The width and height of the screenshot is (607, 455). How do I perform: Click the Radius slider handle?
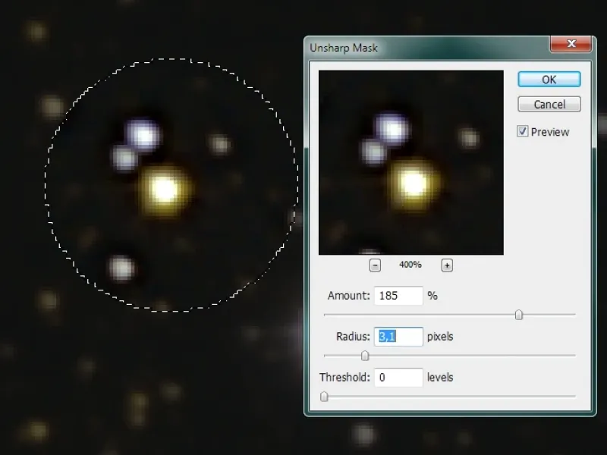365,356
